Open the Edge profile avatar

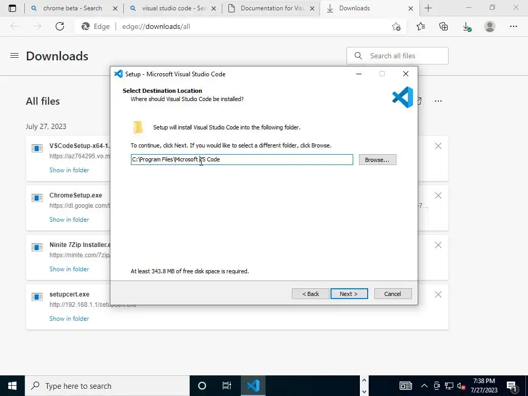coord(490,26)
